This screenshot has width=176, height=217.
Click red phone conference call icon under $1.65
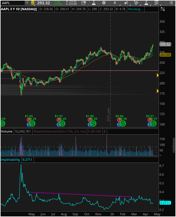tap(28, 120)
